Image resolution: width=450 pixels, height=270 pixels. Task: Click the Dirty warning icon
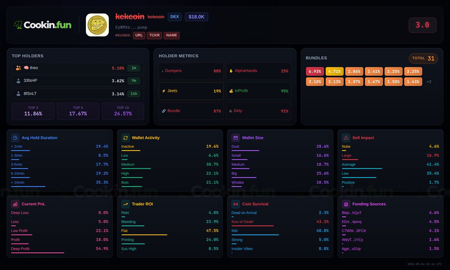231,111
